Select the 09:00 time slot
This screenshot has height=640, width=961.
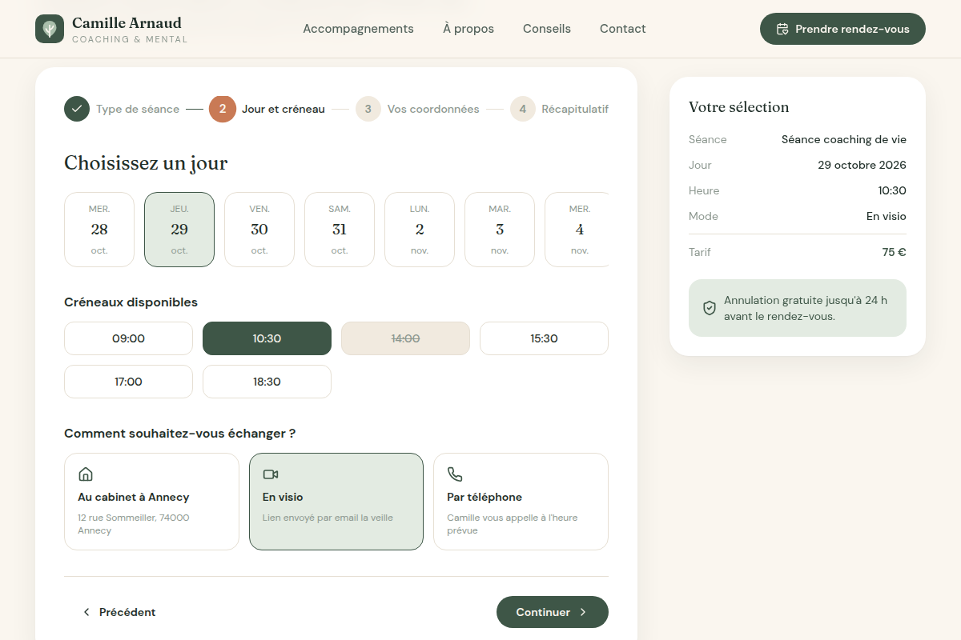pos(128,338)
